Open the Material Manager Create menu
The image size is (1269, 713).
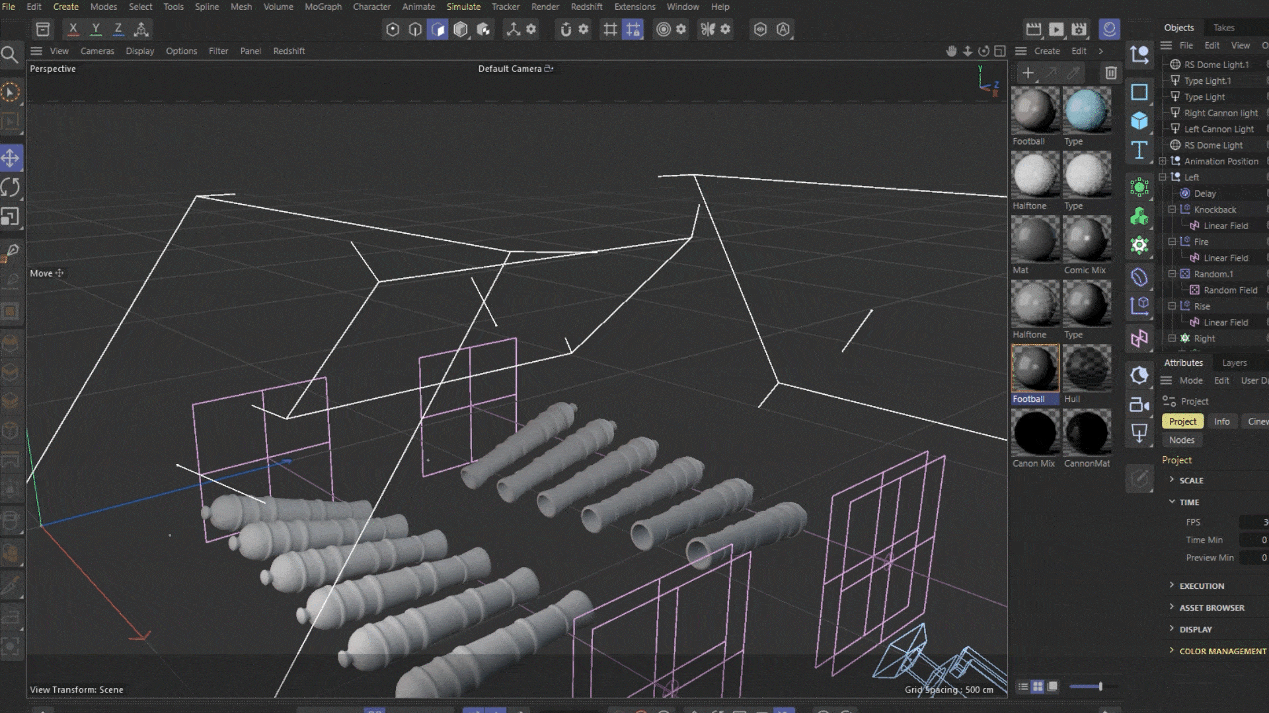pyautogui.click(x=1046, y=51)
